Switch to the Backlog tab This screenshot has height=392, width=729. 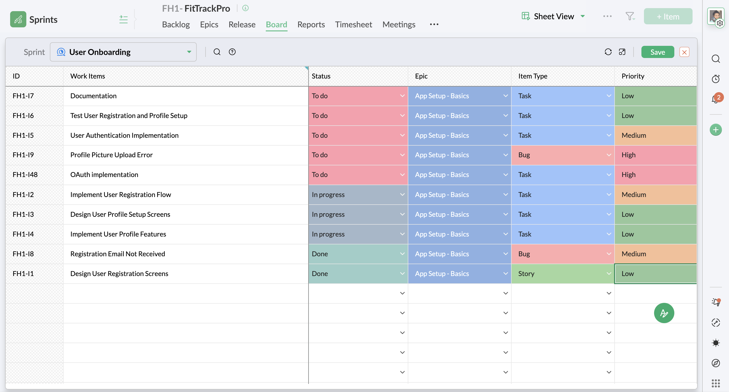(176, 25)
